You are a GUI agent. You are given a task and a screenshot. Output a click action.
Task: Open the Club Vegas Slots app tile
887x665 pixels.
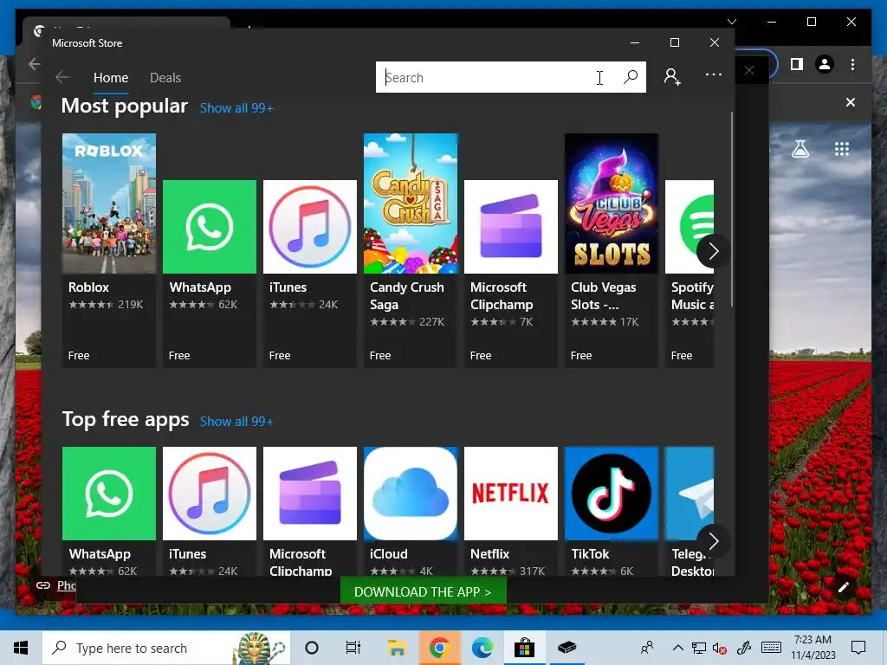(x=612, y=250)
